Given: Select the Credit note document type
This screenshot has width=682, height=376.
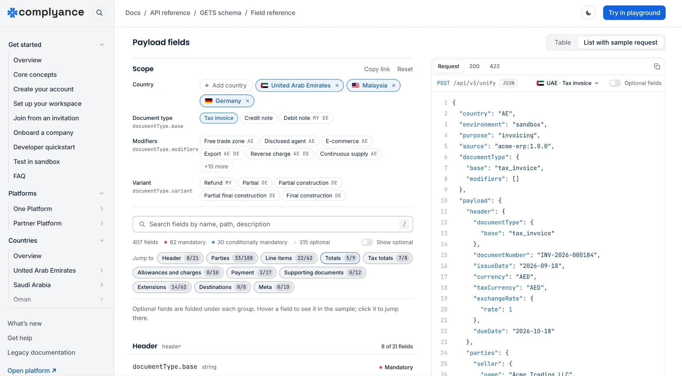Looking at the screenshot, I should point(258,118).
